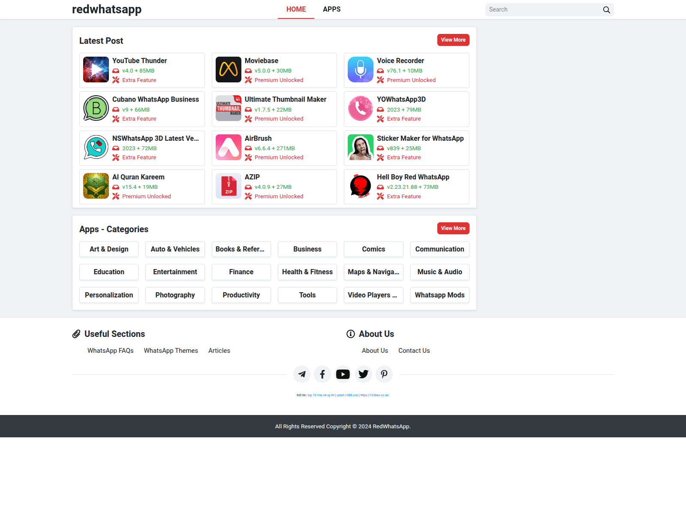
Task: Open the Articles footer link
Action: click(x=219, y=351)
